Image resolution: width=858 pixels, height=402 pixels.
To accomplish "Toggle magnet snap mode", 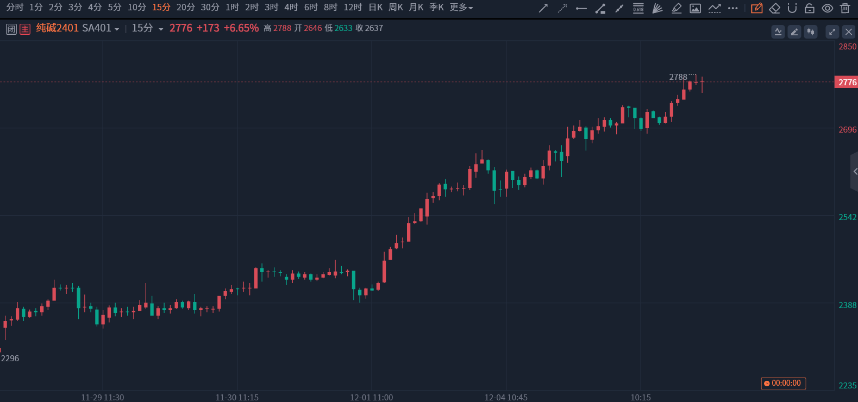I will pyautogui.click(x=792, y=8).
